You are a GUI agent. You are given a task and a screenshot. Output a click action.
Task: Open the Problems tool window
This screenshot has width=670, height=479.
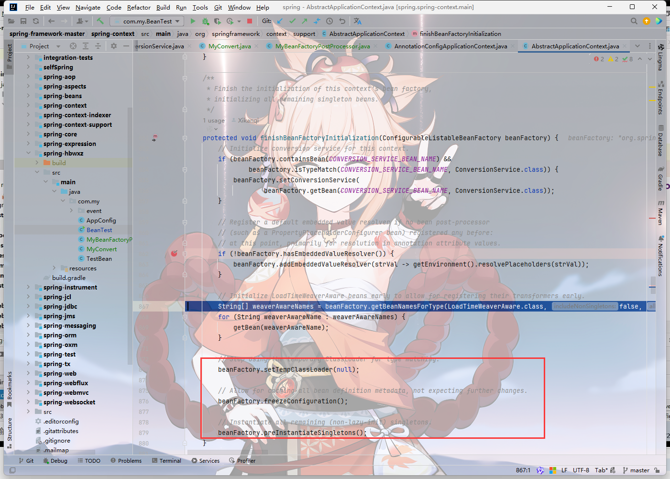126,461
